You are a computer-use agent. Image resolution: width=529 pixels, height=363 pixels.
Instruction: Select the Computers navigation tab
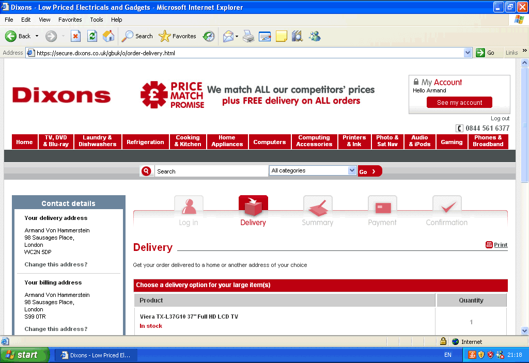click(x=270, y=141)
